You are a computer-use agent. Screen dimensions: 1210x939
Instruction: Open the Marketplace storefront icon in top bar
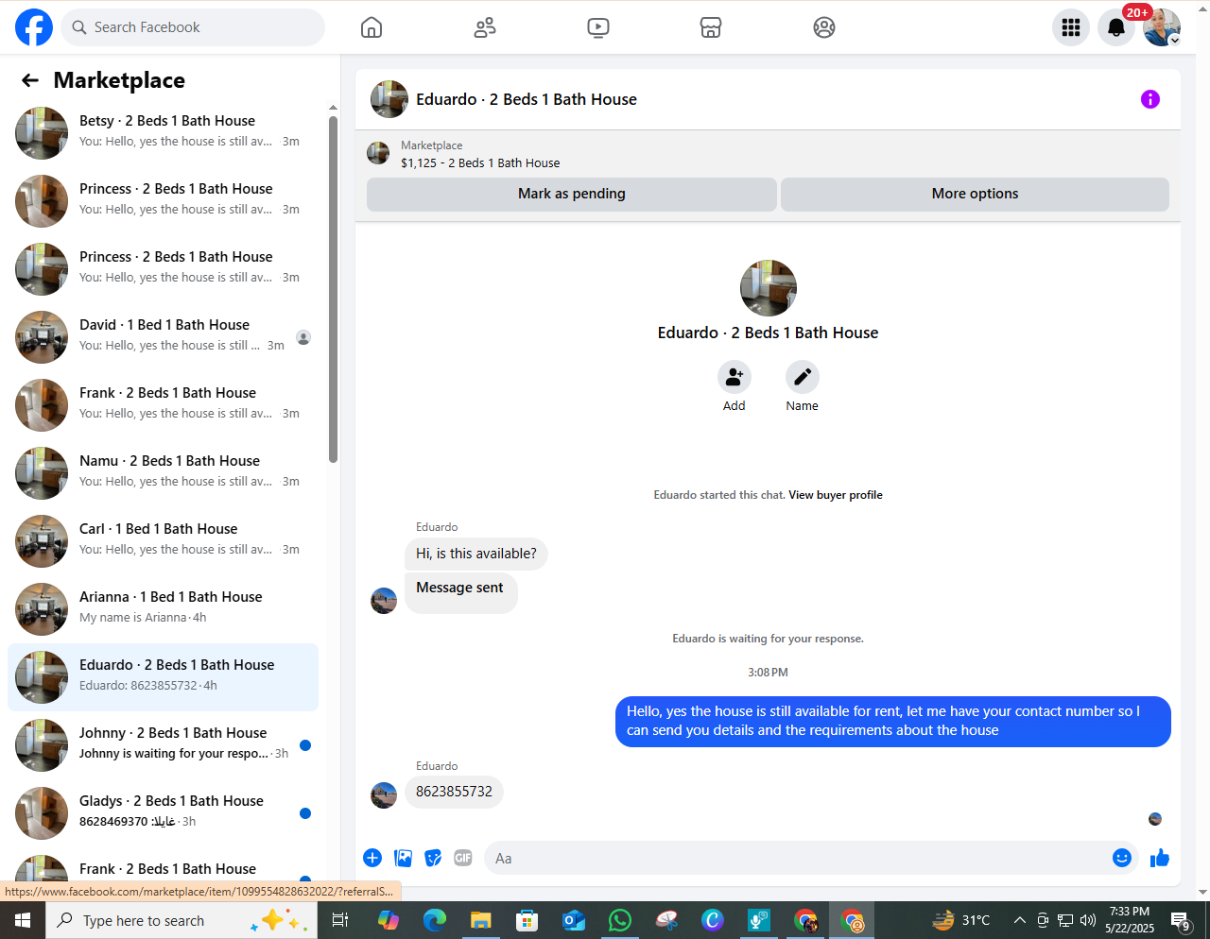711,27
